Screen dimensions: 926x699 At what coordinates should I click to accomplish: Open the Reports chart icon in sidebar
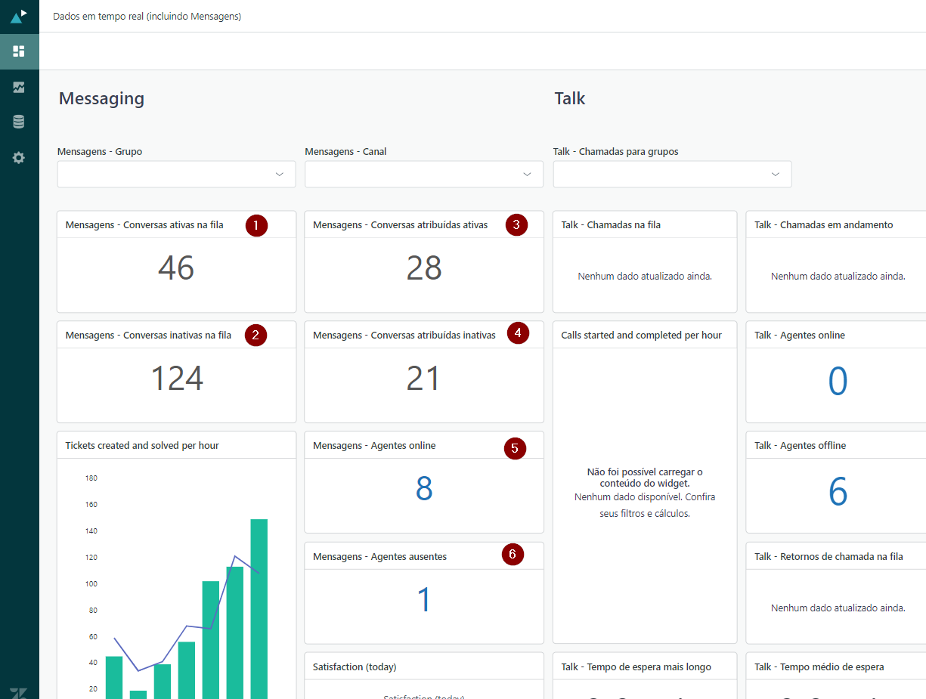point(19,87)
